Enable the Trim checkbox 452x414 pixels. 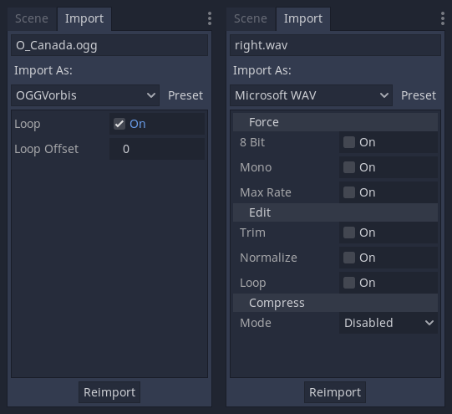coord(348,233)
